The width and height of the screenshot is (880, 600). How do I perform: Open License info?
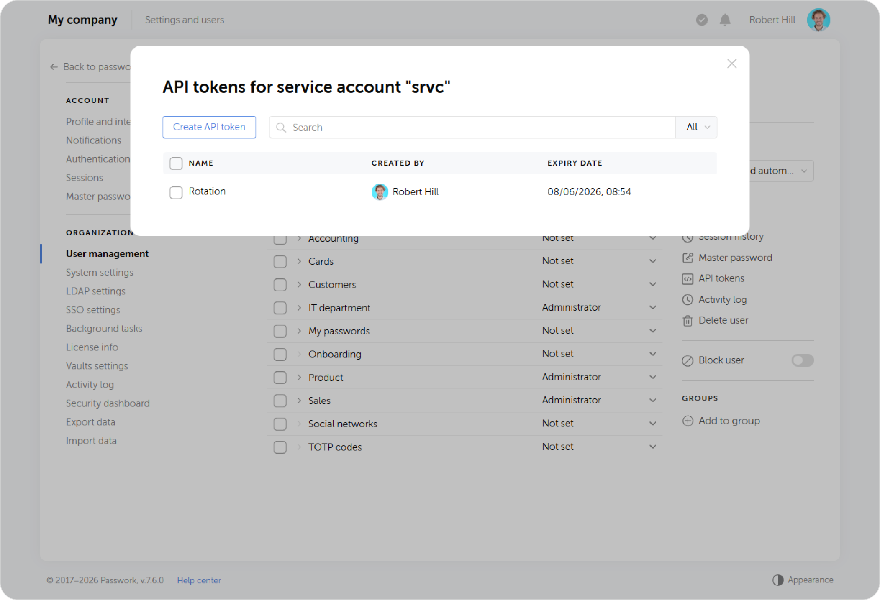click(92, 347)
